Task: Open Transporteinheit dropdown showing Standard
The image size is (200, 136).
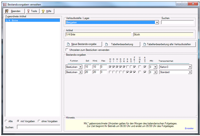Action: [x=190, y=72]
